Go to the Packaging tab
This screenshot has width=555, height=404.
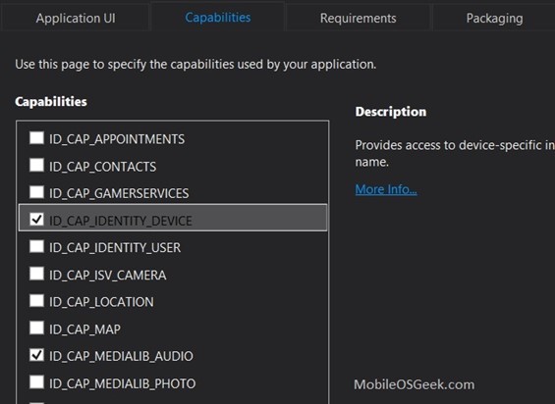pos(494,18)
